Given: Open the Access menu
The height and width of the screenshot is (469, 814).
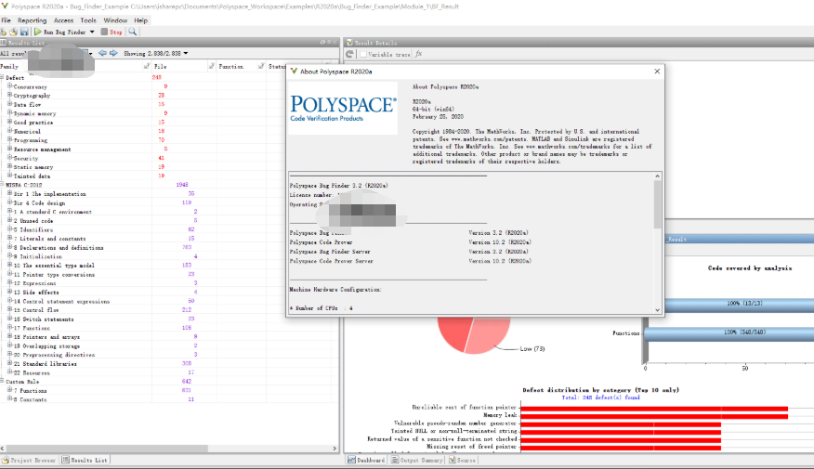Looking at the screenshot, I should point(63,20).
